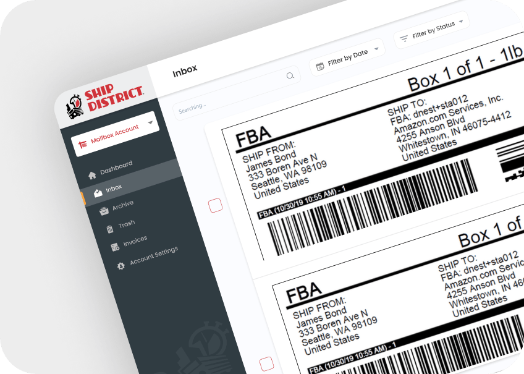This screenshot has height=374, width=524.
Task: Click the Trash bin icon
Action: pos(109,229)
